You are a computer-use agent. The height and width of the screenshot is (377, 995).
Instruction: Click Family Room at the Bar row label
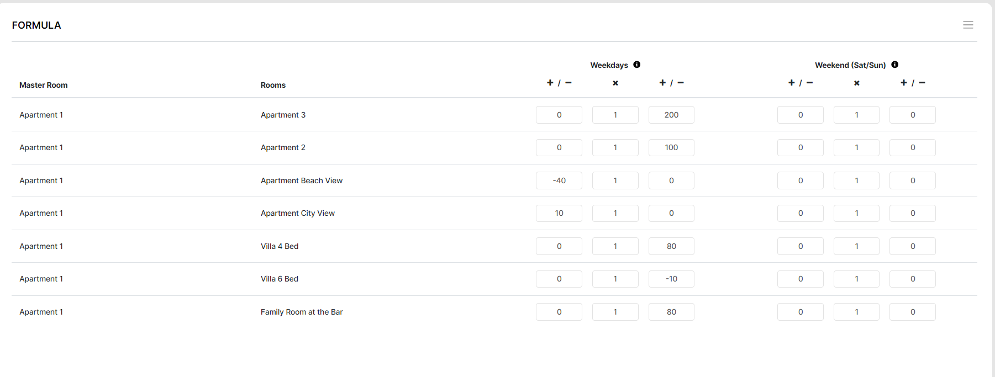302,312
